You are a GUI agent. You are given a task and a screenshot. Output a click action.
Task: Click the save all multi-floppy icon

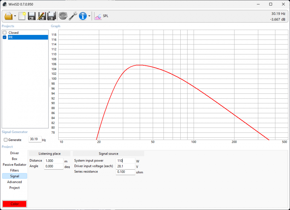[52, 16]
